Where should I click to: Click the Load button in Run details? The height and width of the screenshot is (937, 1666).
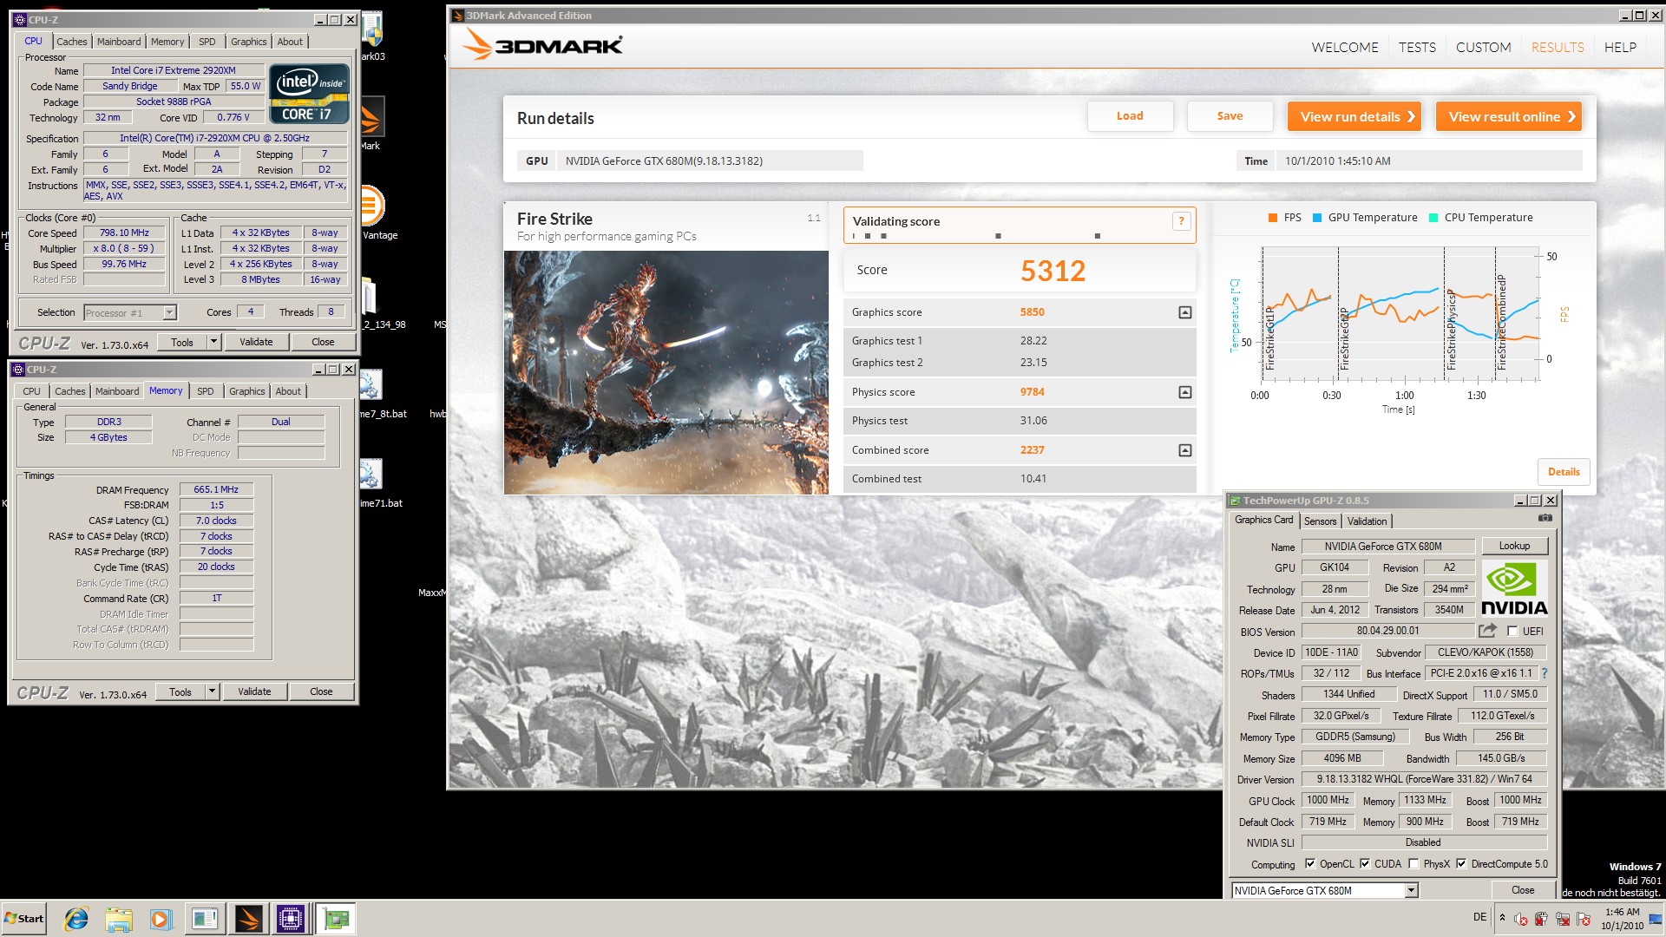click(x=1130, y=116)
